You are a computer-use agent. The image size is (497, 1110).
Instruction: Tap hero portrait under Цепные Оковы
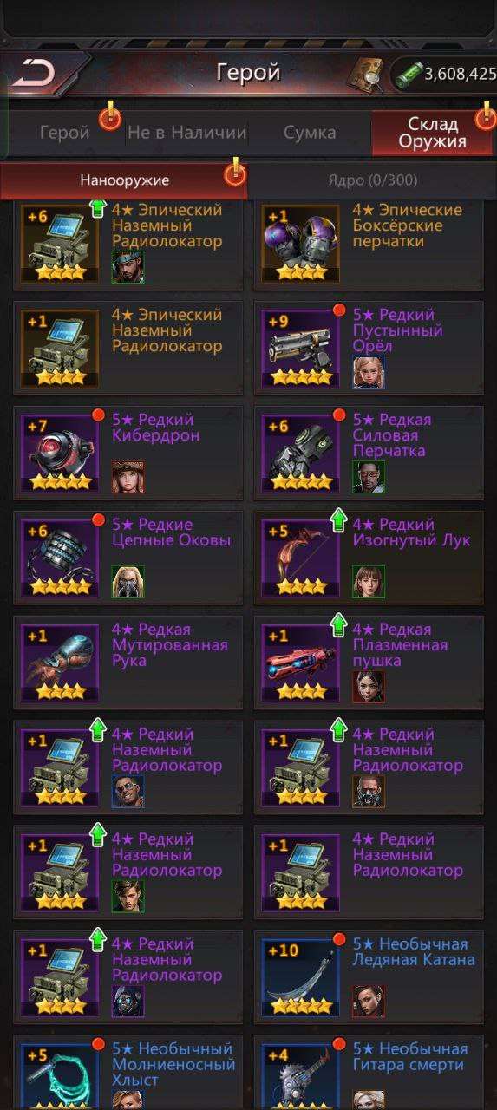[x=128, y=581]
